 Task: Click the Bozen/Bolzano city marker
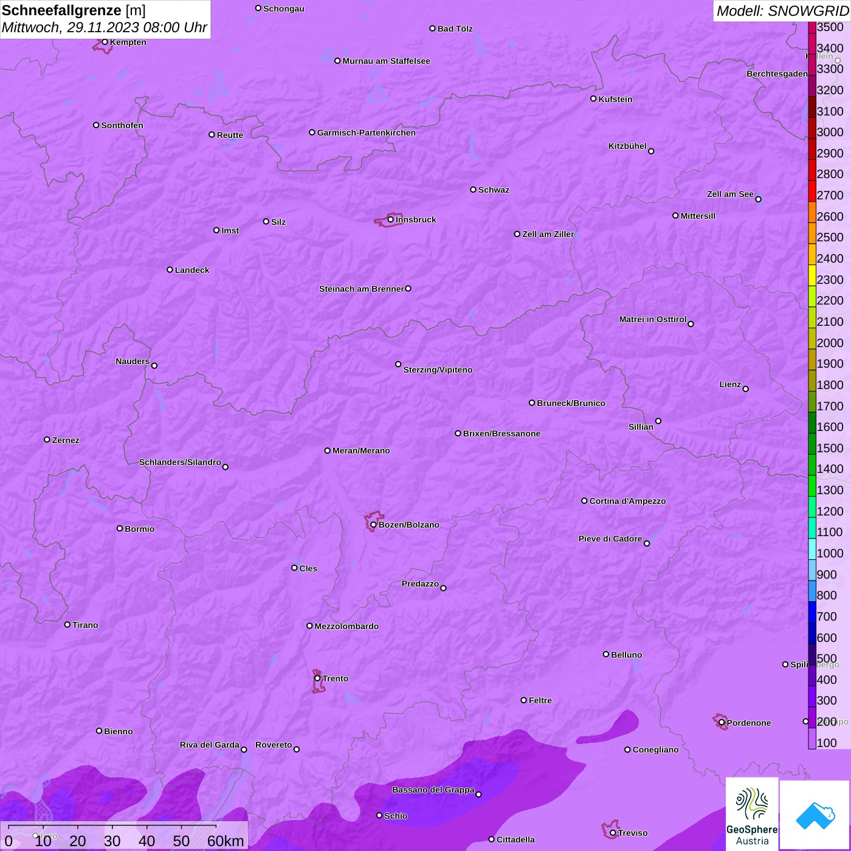(374, 525)
